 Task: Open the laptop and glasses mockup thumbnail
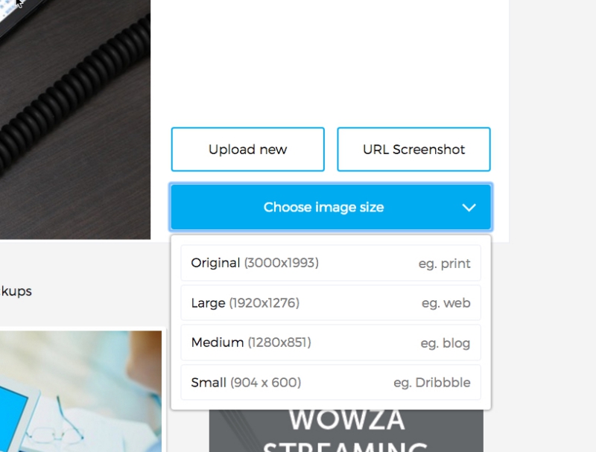(x=80, y=391)
